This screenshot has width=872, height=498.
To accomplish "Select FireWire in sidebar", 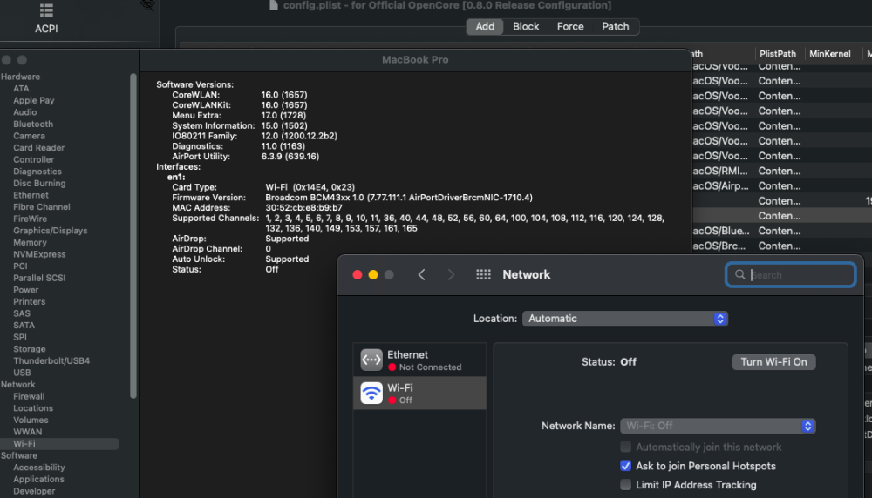I will [30, 219].
